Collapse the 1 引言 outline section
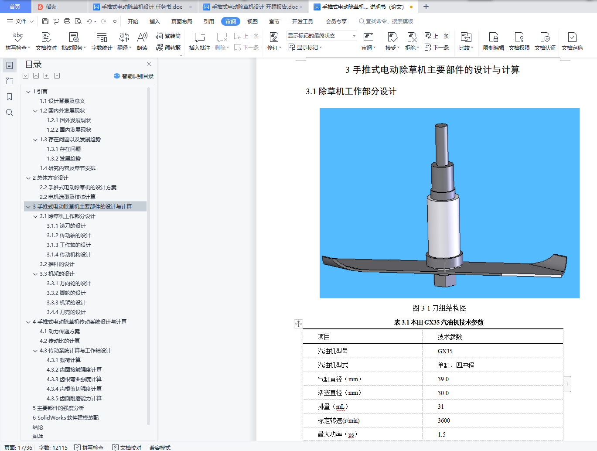597x451 pixels. pos(28,92)
